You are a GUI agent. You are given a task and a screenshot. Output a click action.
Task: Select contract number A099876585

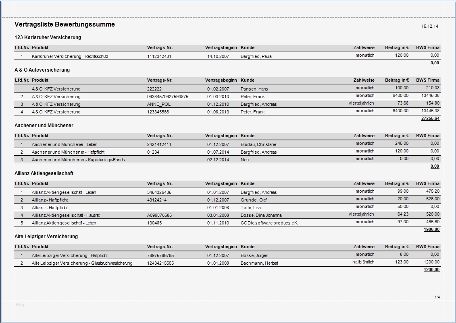pos(159,215)
